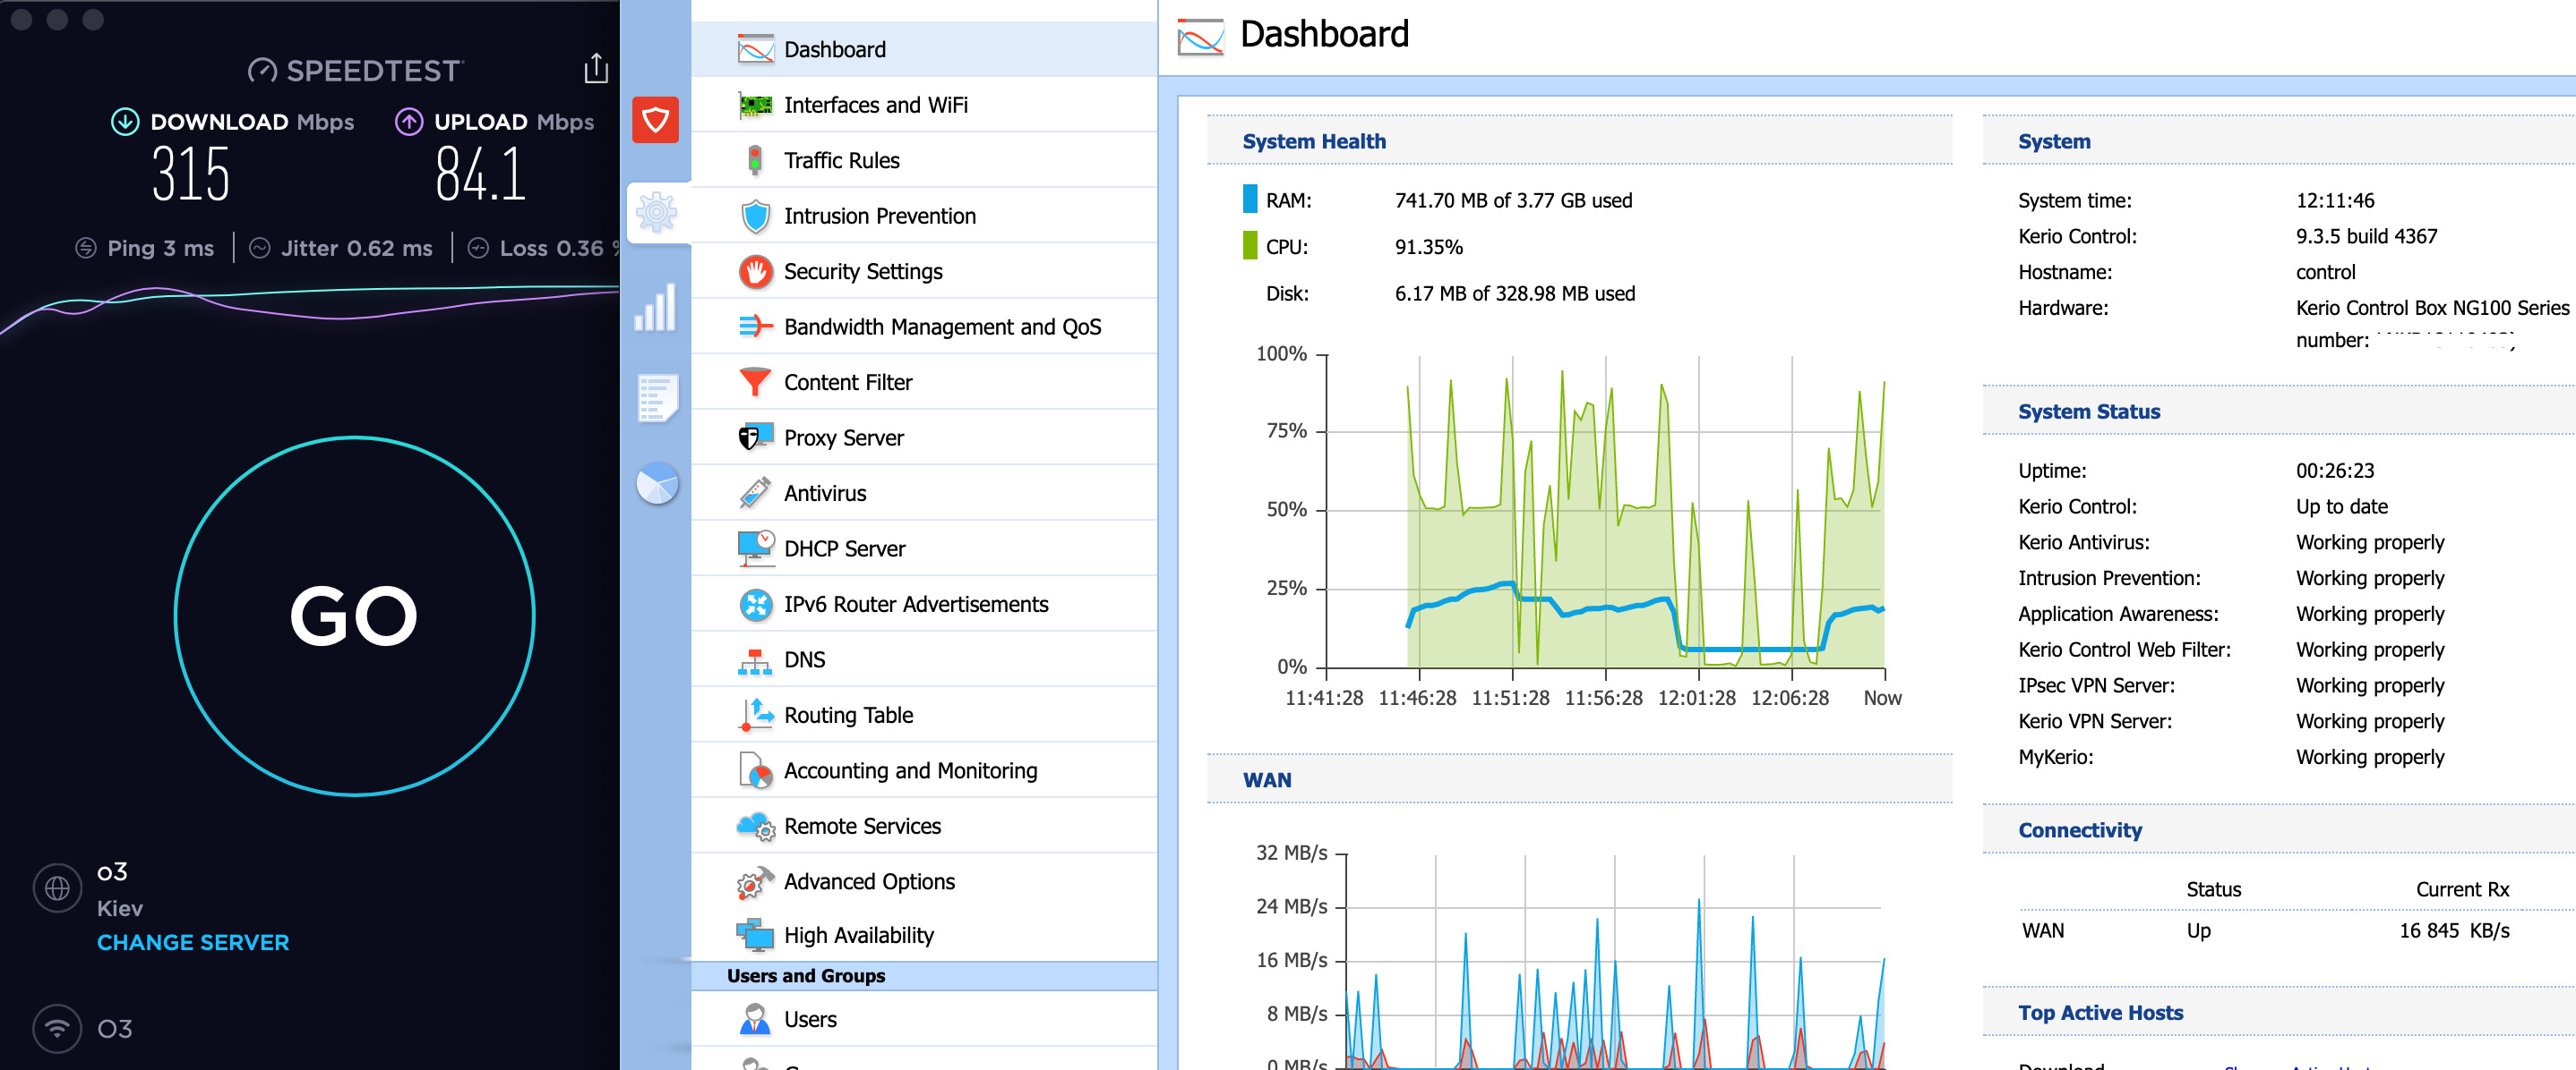The height and width of the screenshot is (1070, 2576).
Task: Click the CHANGE SERVER link
Action: pyautogui.click(x=193, y=942)
